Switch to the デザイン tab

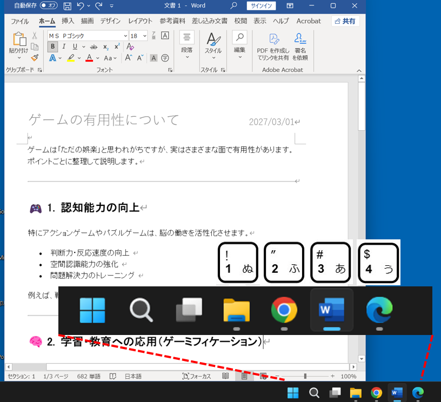pyautogui.click(x=110, y=21)
